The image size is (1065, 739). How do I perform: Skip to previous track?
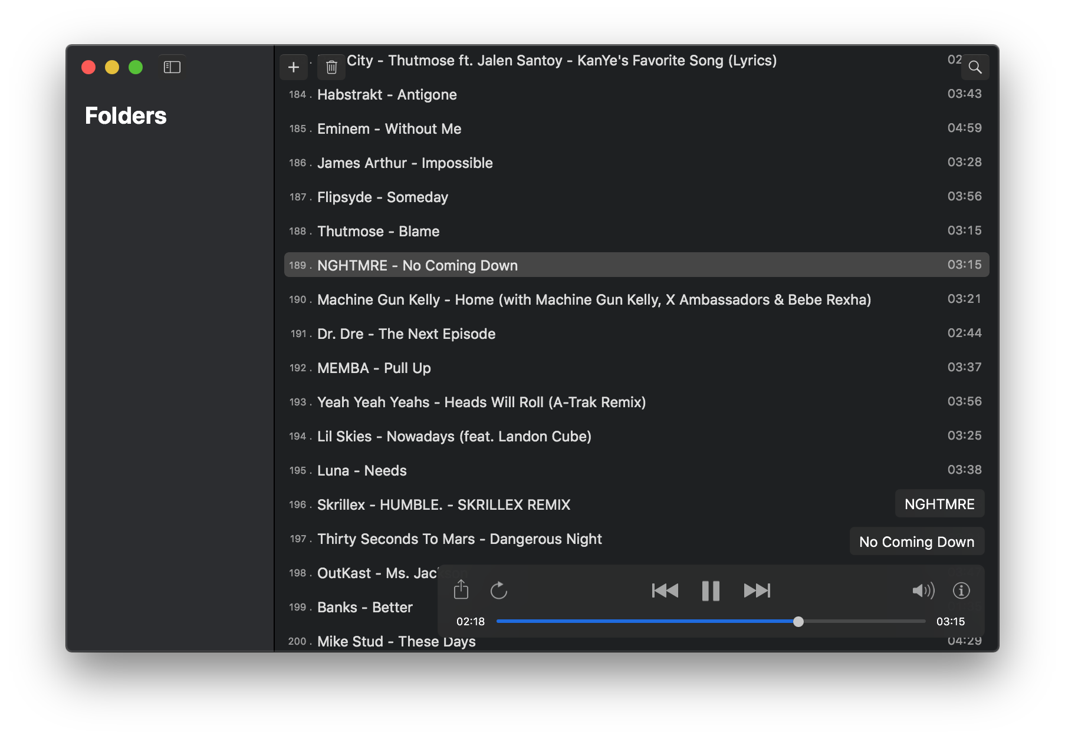665,590
